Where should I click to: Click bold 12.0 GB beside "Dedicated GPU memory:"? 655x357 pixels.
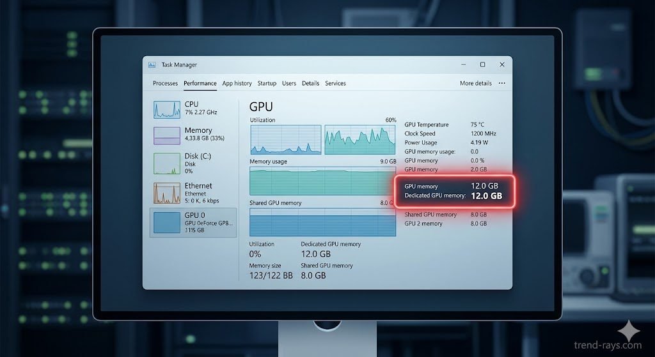(x=487, y=196)
